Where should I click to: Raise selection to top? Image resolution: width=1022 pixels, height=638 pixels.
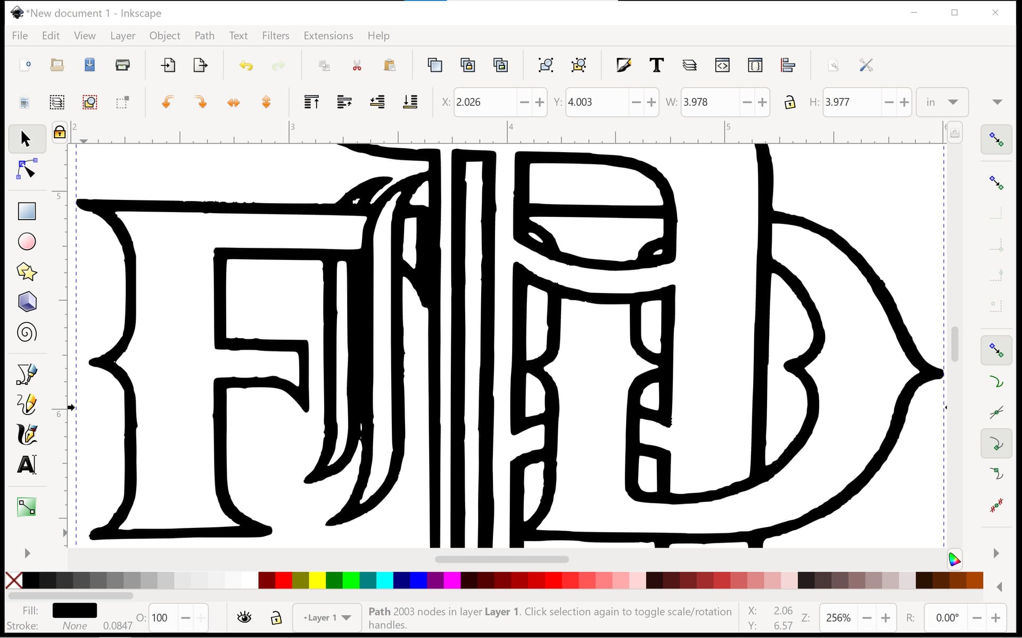311,102
